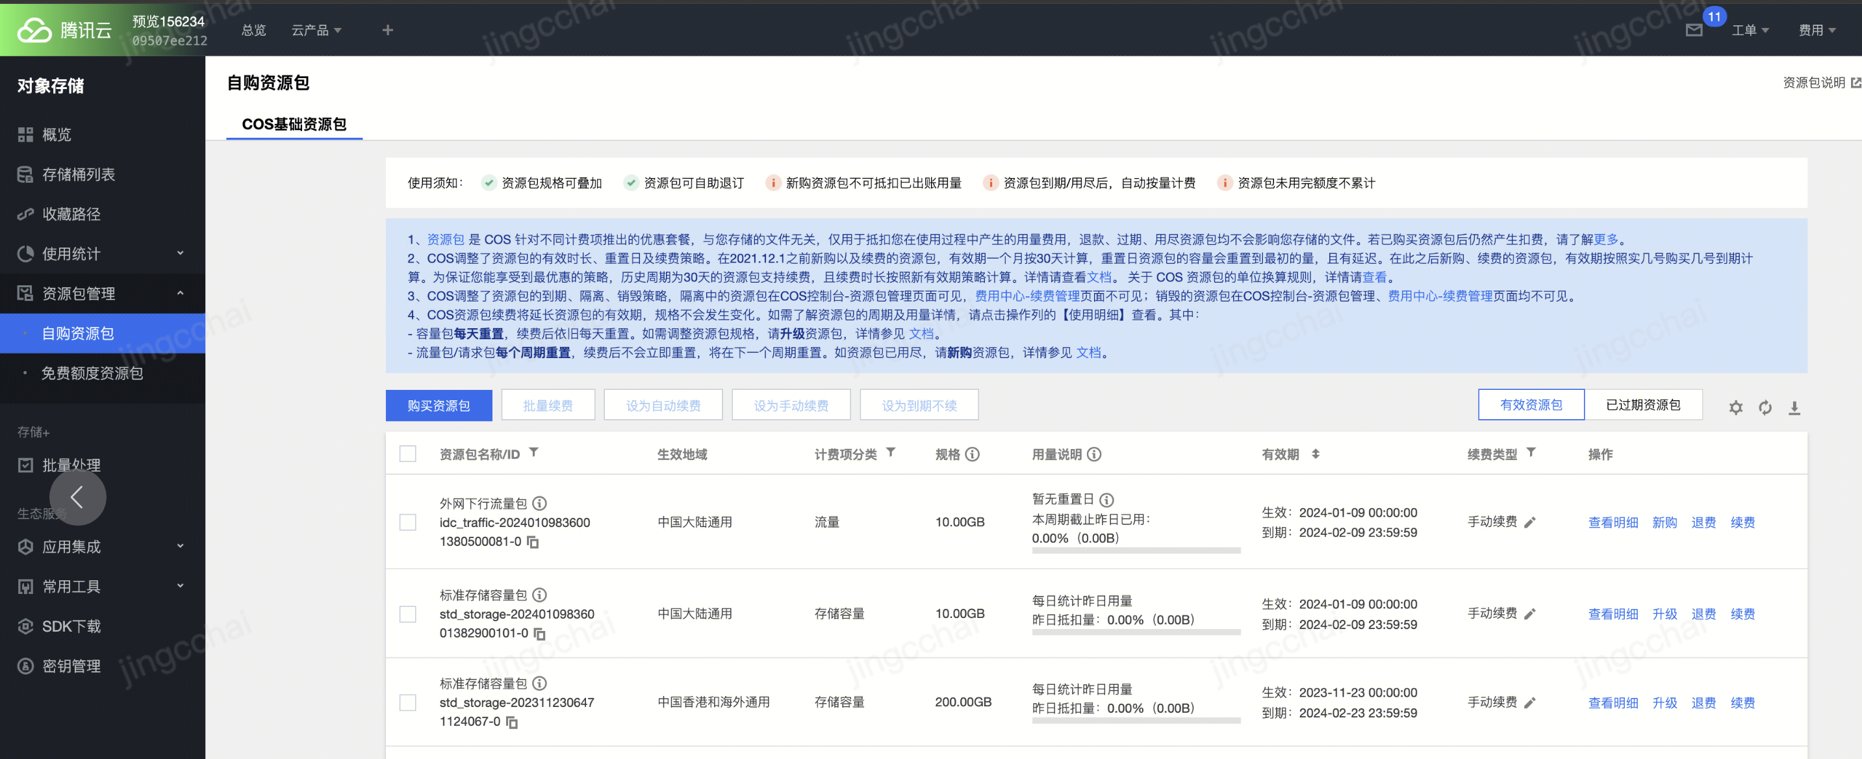
Task: Filter by resource package name column
Action: (x=534, y=452)
